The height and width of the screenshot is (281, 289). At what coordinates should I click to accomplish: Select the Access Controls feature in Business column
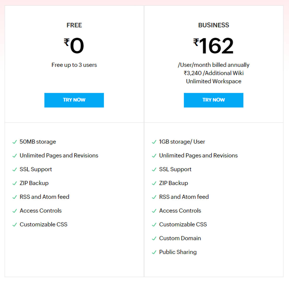pos(180,211)
